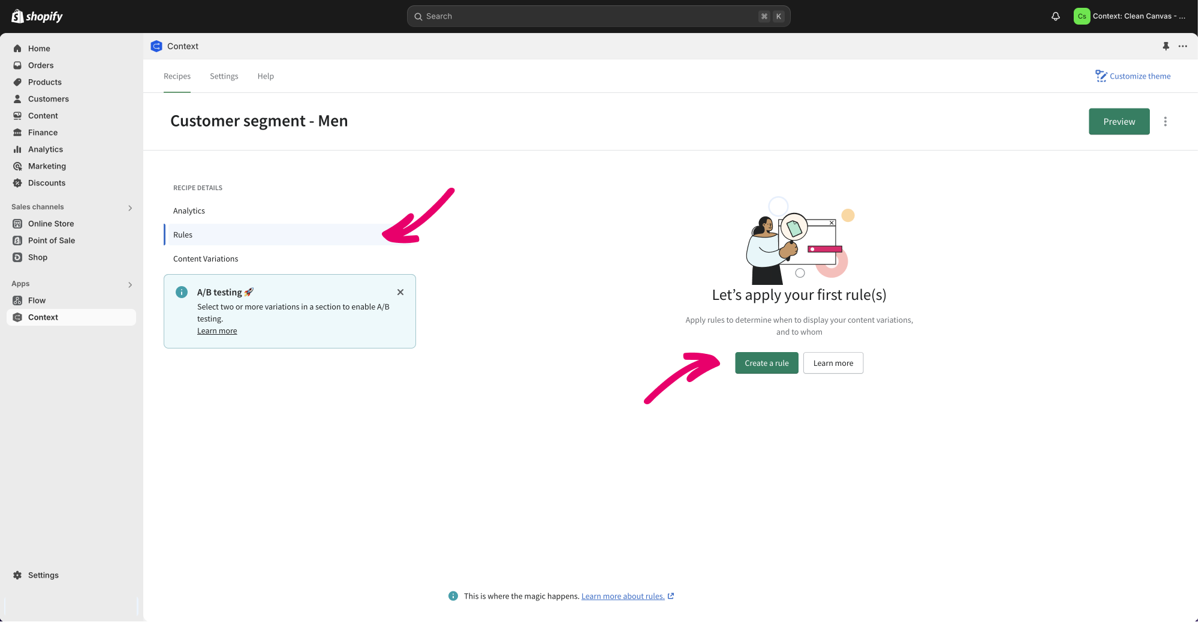Click the notifications bell icon

1055,16
